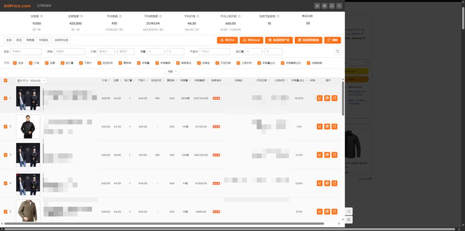Viewport: 465px width, 231px height.
Task: Click the reset filters icon beside the order quantity fields
Action: [x=338, y=52]
